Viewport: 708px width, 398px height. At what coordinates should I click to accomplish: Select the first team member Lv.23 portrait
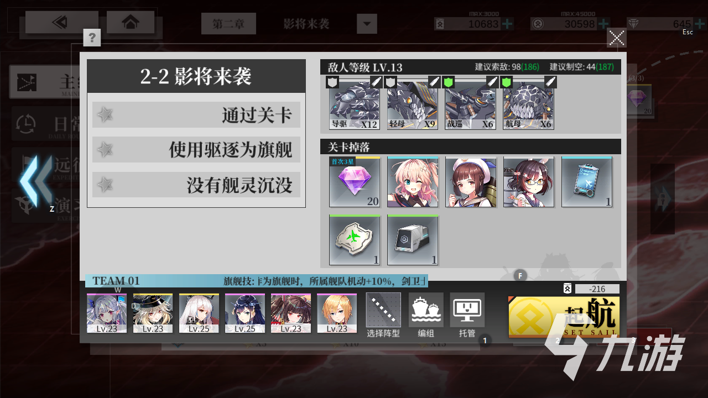pyautogui.click(x=107, y=313)
